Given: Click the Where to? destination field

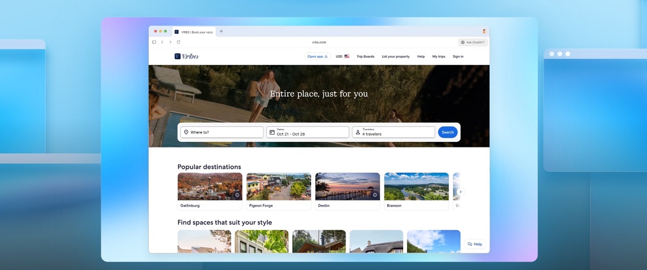Looking at the screenshot, I should point(222,132).
